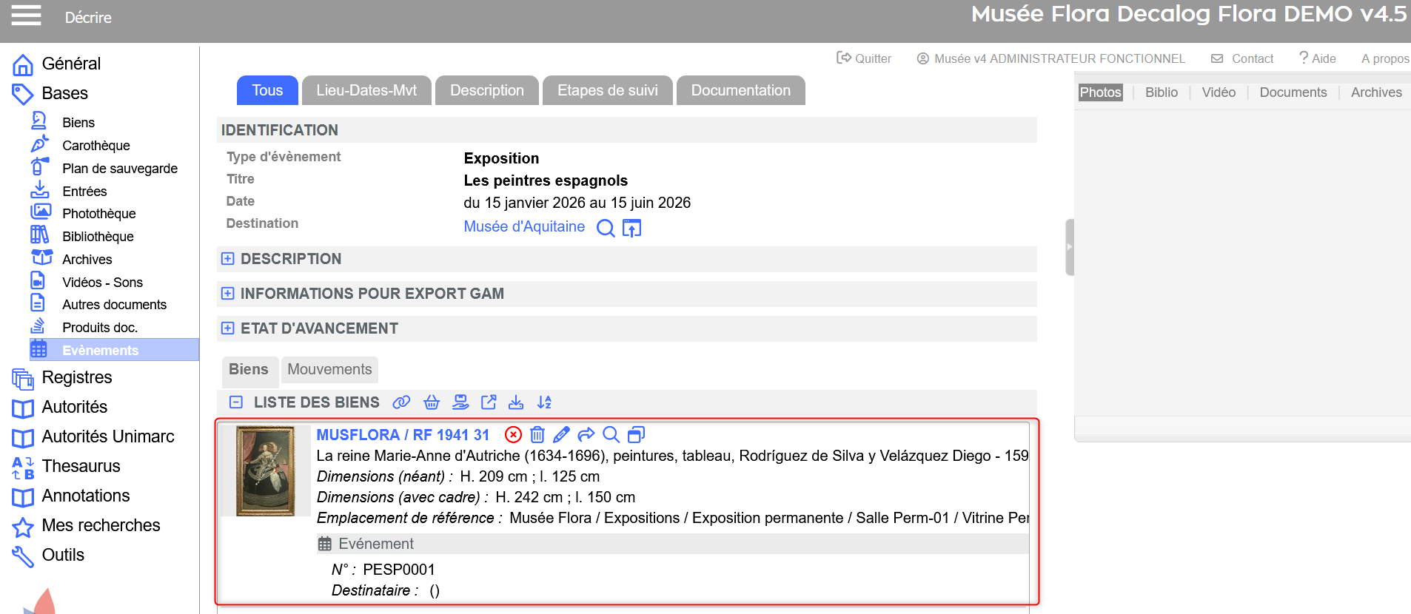The image size is (1411, 614).
Task: Click the trash icon for MUSFLORA item
Action: [x=537, y=435]
